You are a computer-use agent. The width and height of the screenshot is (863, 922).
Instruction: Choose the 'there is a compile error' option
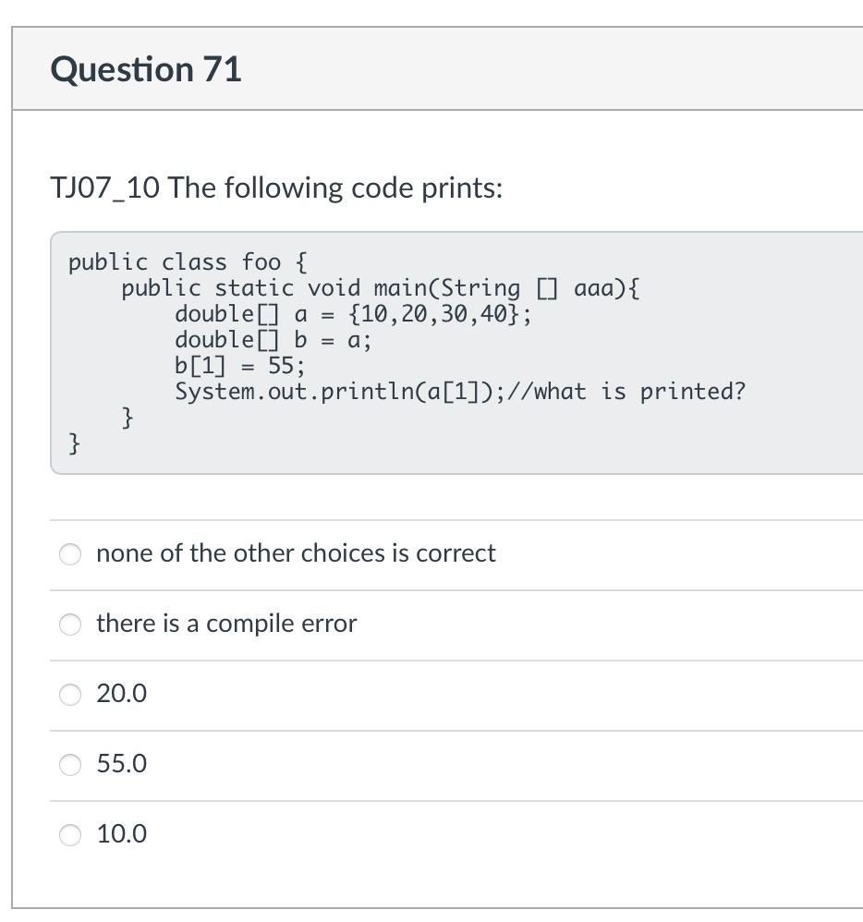[69, 625]
